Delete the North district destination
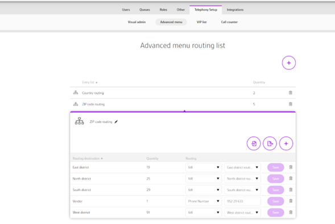 tap(291, 179)
